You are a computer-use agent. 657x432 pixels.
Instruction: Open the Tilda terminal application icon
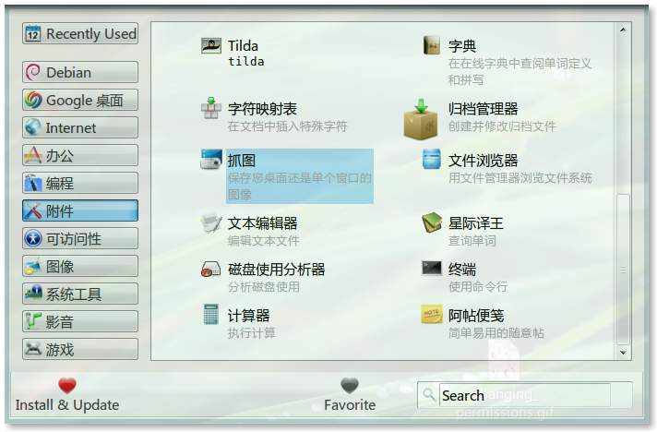pos(211,45)
